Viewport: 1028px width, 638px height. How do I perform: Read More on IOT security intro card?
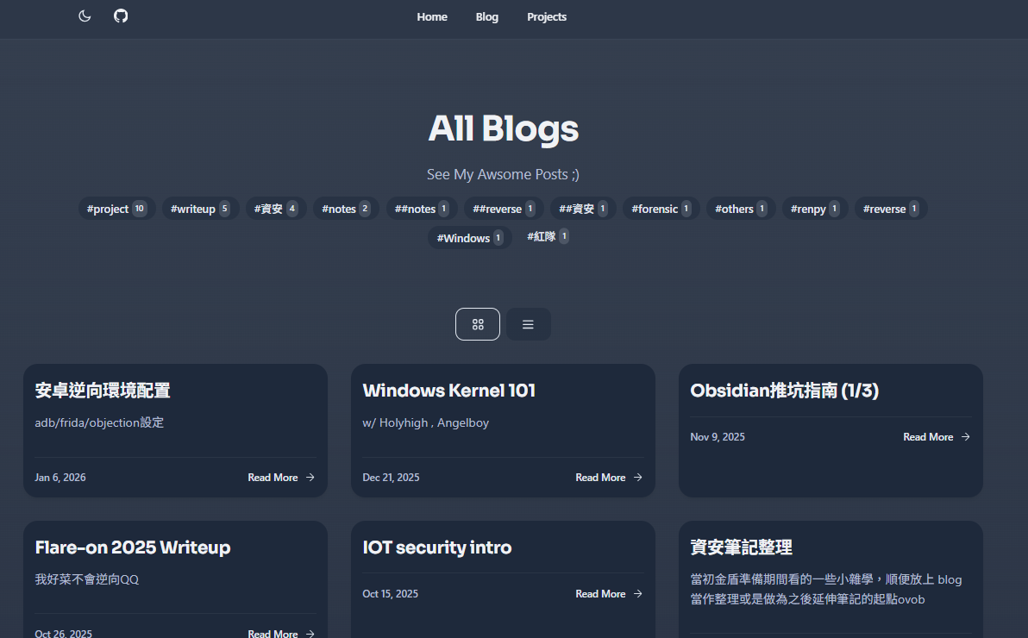[609, 593]
